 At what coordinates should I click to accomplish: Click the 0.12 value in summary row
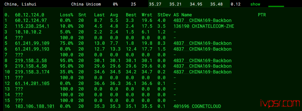pyautogui.click(x=236, y=4)
